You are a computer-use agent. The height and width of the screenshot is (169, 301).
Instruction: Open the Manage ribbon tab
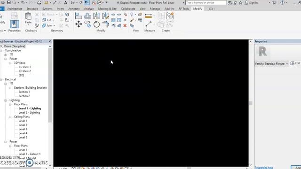(x=155, y=9)
